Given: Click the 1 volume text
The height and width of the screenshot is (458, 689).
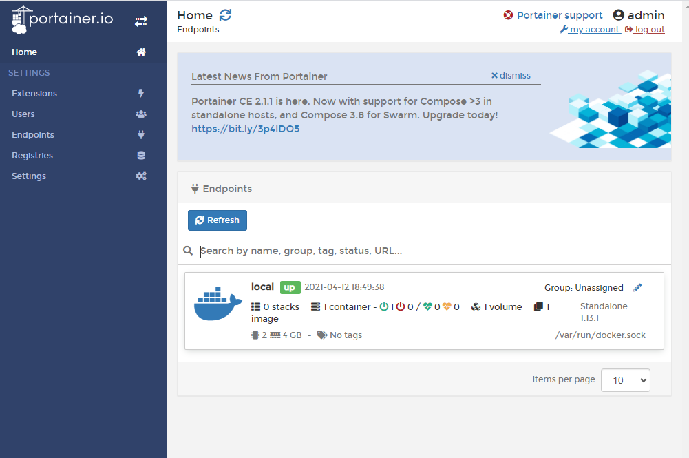Looking at the screenshot, I should (x=502, y=306).
